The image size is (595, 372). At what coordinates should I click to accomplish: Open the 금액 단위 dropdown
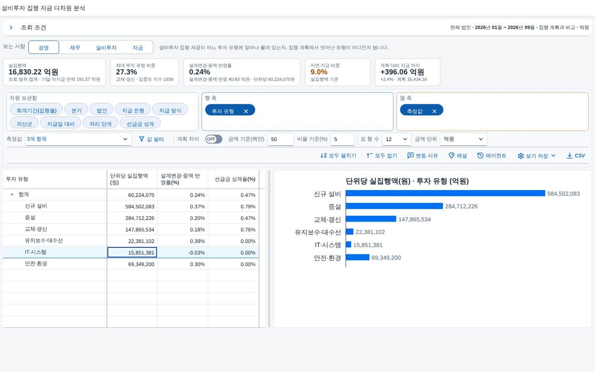(463, 139)
